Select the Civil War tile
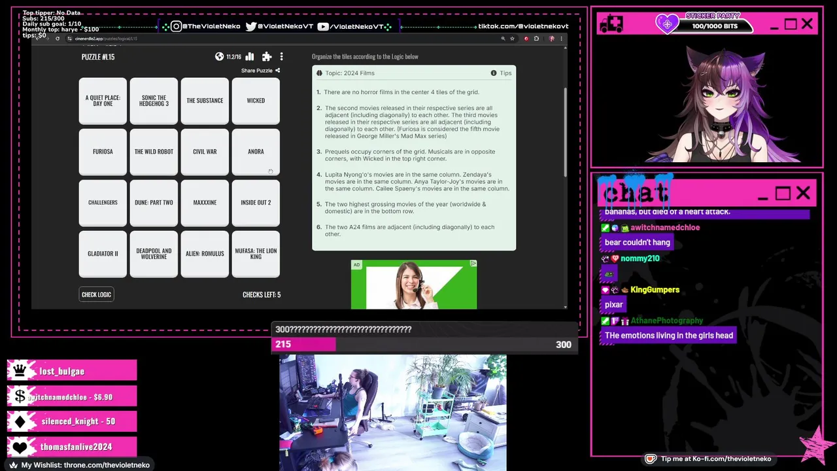 tap(205, 152)
